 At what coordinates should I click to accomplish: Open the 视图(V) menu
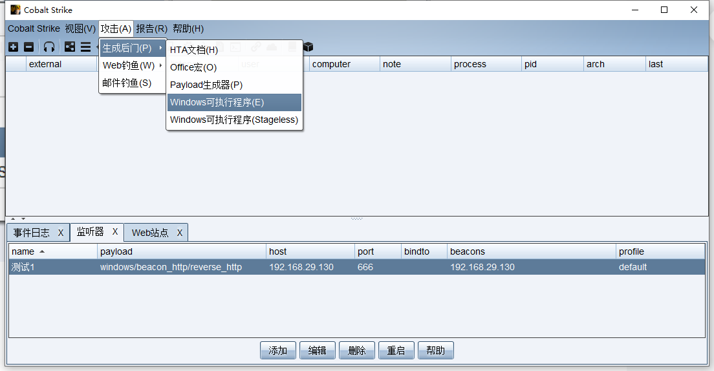pos(80,28)
